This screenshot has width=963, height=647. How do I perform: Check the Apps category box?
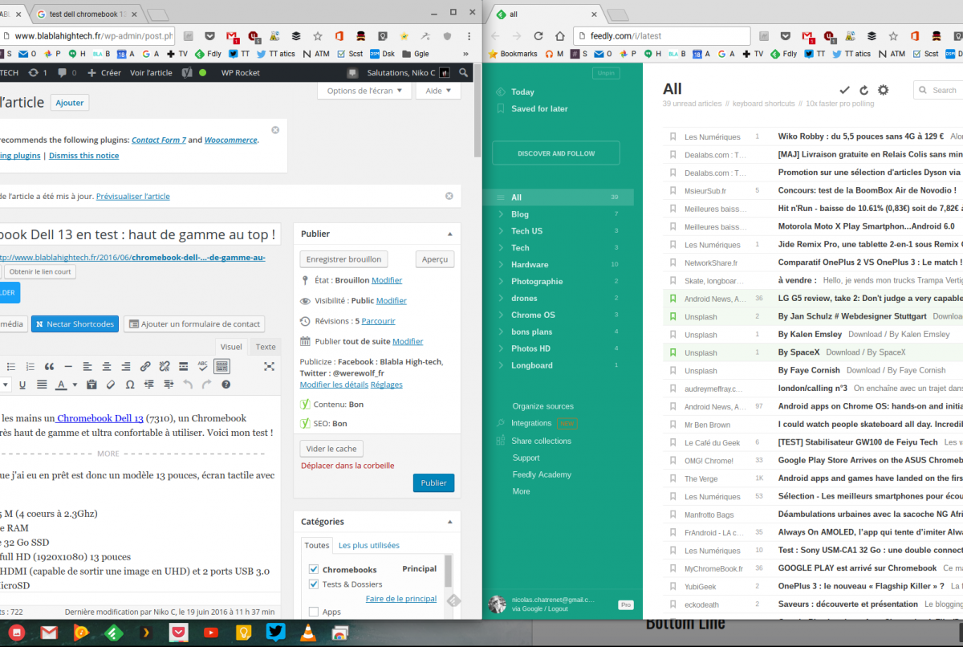(x=314, y=612)
